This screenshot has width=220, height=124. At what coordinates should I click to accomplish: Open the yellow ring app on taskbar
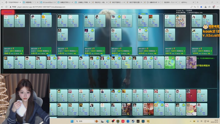tap(118, 121)
